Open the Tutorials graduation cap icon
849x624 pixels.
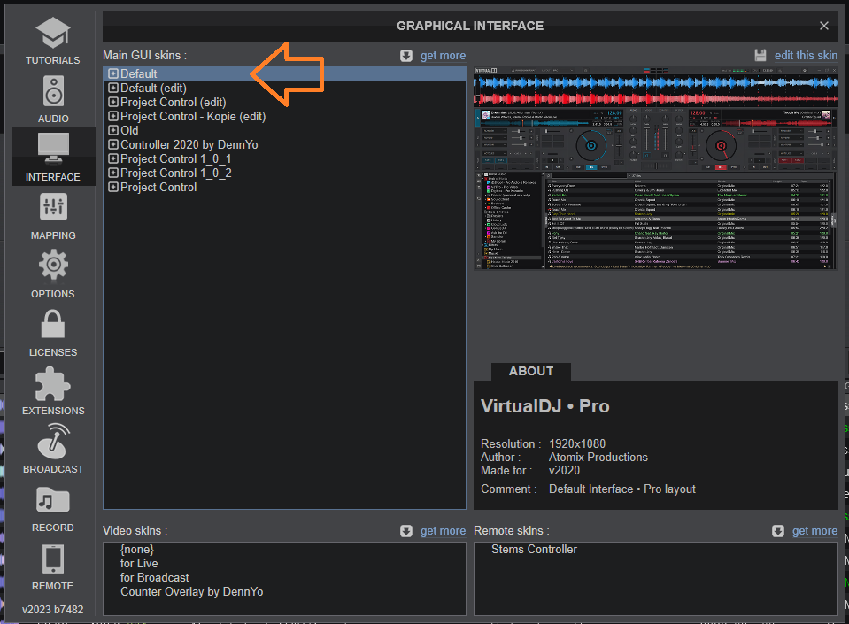[53, 33]
